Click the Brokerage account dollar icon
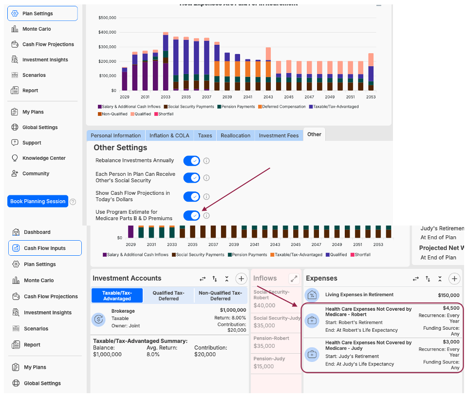This screenshot has height=398, width=467. (98, 320)
